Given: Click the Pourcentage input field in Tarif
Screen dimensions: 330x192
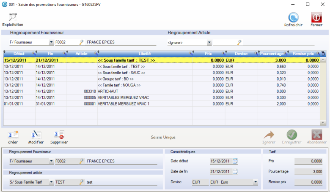Looking at the screenshot, I should [309, 171].
